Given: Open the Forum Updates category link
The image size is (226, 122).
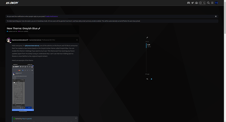Looking at the screenshot, I should 23,31.
